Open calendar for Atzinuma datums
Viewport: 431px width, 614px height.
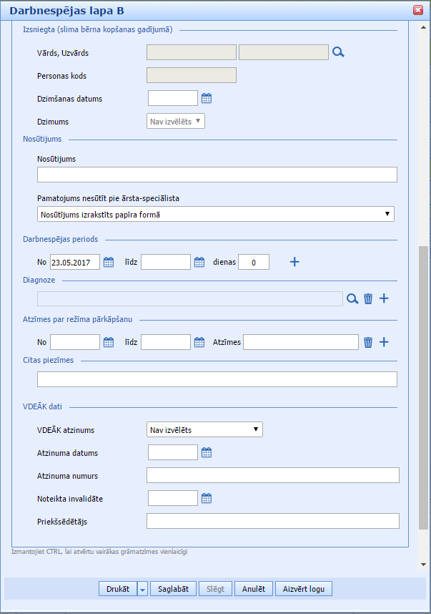pyautogui.click(x=207, y=453)
